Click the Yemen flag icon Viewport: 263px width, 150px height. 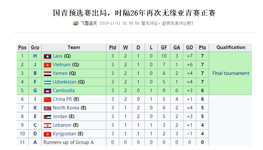47,74
